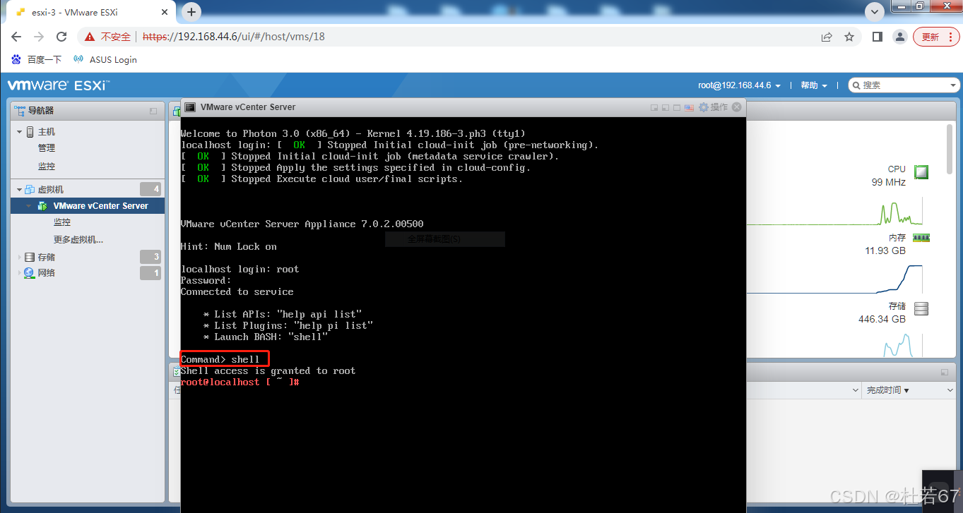Expand the 存储 tree node
The width and height of the screenshot is (963, 513).
pyautogui.click(x=20, y=258)
